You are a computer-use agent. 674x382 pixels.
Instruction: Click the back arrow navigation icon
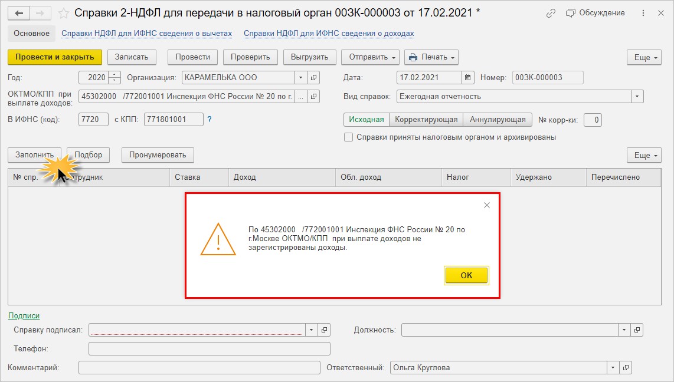tap(19, 14)
